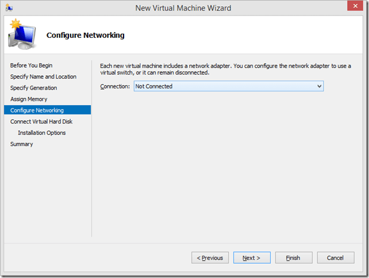369x278 pixels.
Task: Click the Connection field label
Action: [115, 86]
